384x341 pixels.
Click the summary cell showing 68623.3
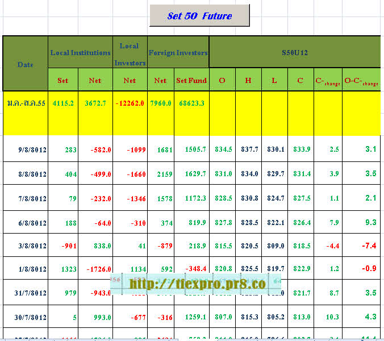pos(191,103)
